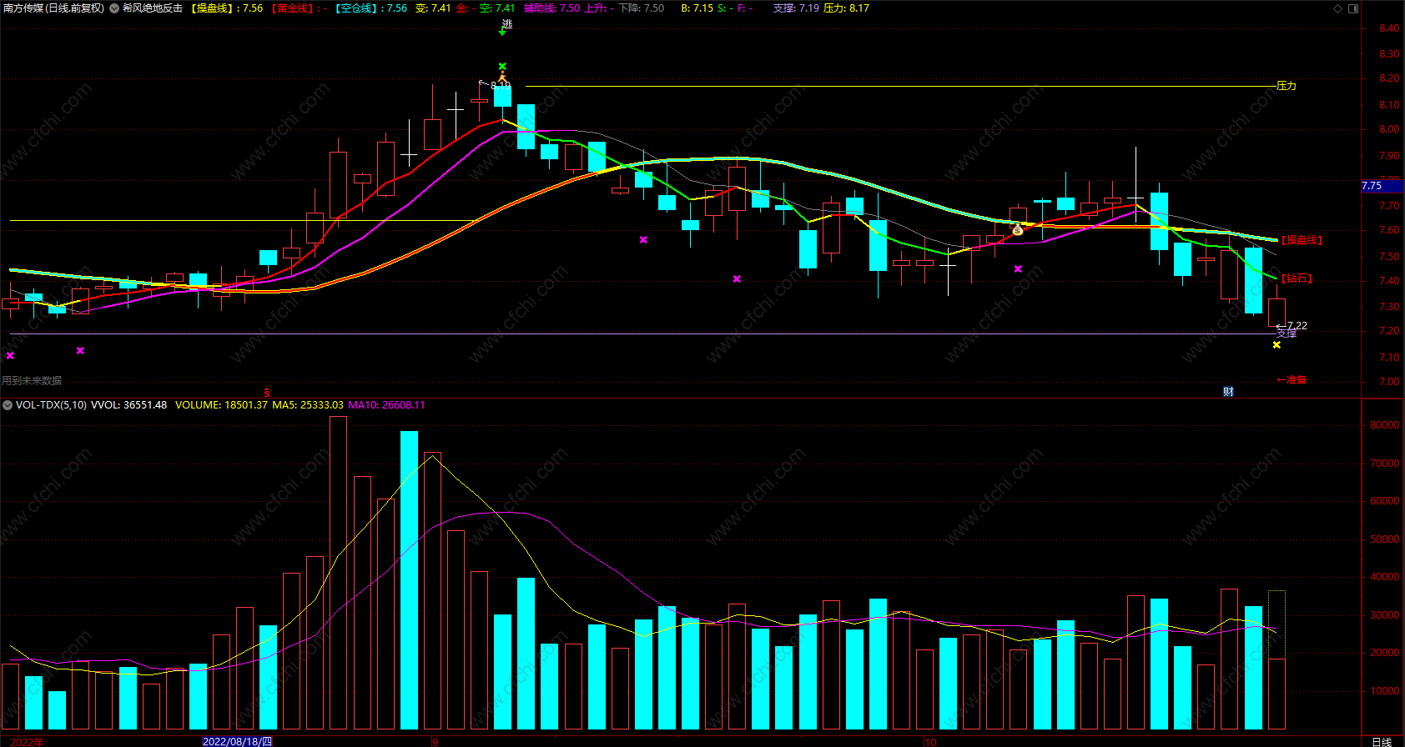Click the 辅助线: 7.50 readout

click(x=551, y=8)
